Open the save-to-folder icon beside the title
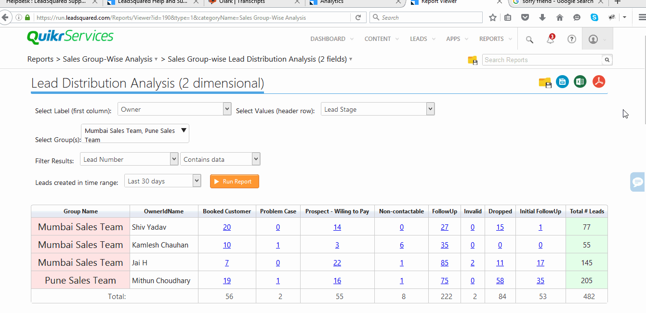 coord(544,82)
